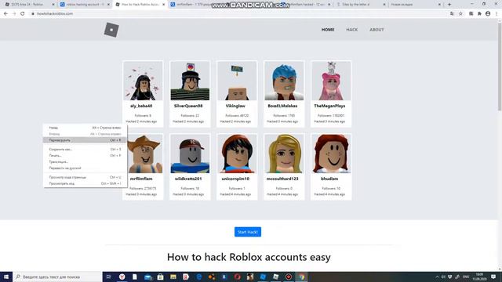Open the Opera browser taskbar icon

[x=237, y=277]
